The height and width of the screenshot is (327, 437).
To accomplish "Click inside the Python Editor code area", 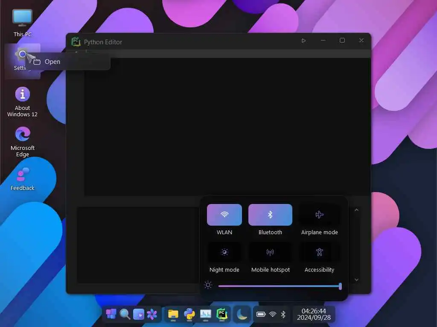I will pyautogui.click(x=227, y=126).
